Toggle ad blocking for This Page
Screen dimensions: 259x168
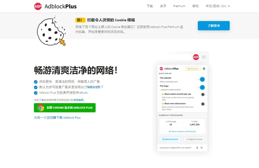point(202,87)
